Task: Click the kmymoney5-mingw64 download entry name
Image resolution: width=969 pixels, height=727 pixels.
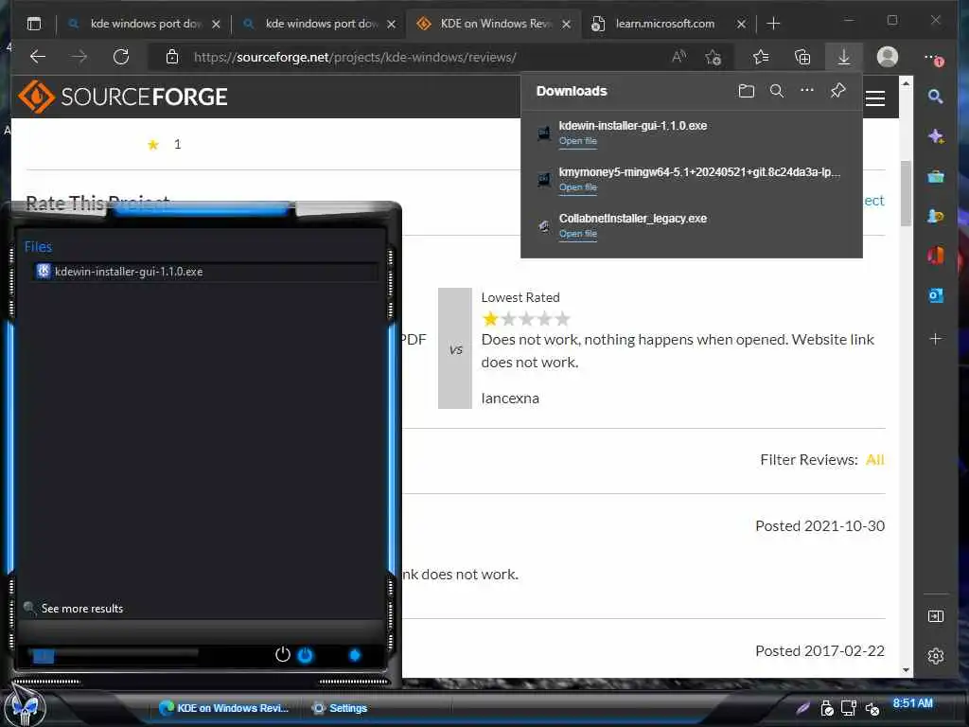Action: pos(699,172)
